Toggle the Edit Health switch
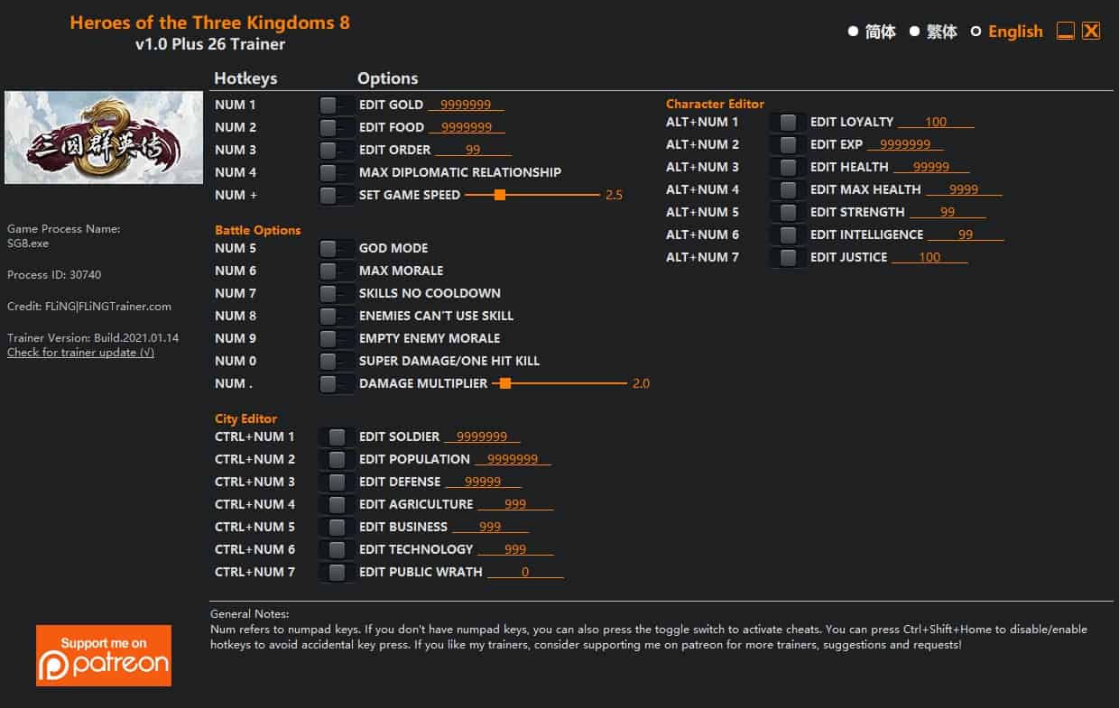This screenshot has height=708, width=1119. tap(788, 167)
